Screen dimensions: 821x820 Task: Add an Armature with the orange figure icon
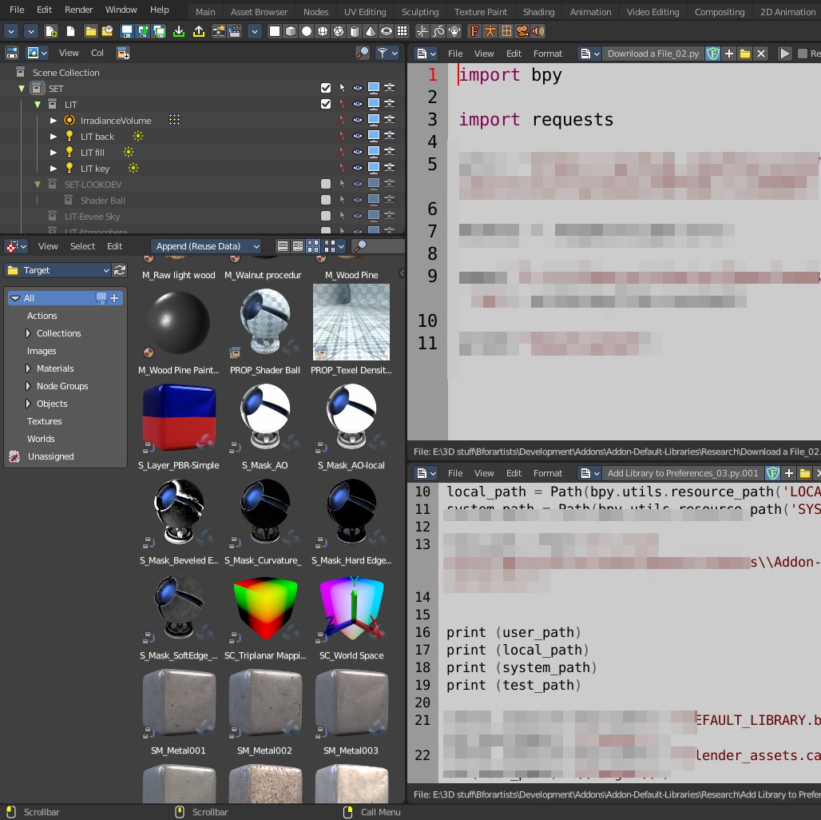[490, 31]
